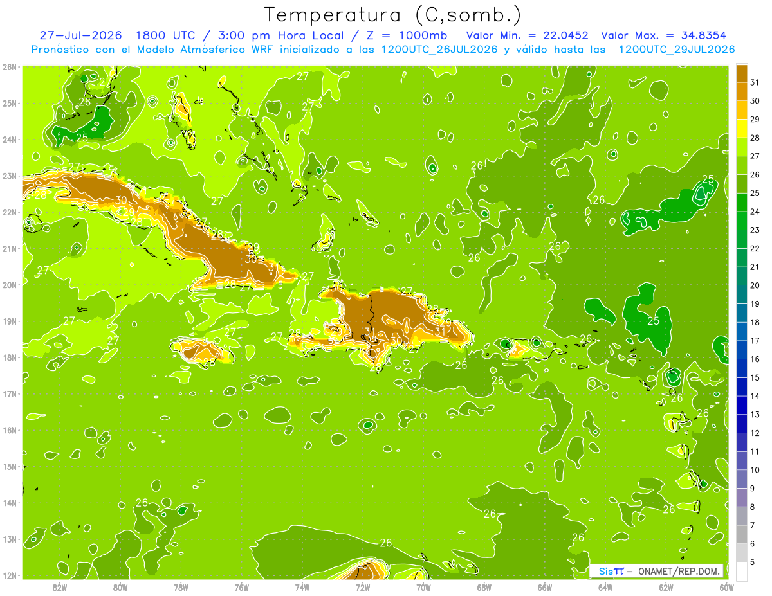Click the "72W" longitude axis label
Screen dimensions: 772x596
[363, 587]
